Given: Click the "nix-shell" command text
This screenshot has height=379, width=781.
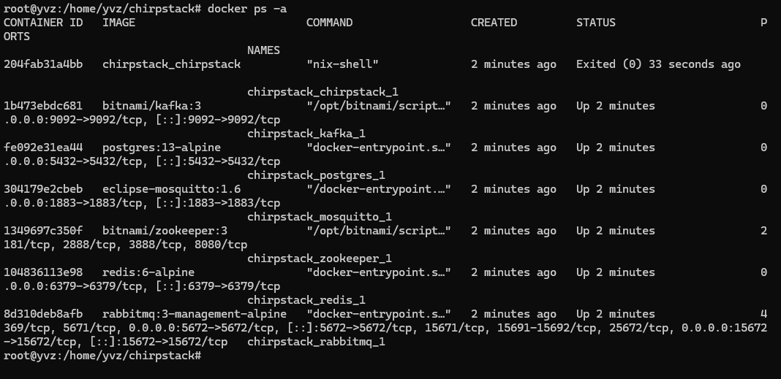Looking at the screenshot, I should [x=343, y=64].
